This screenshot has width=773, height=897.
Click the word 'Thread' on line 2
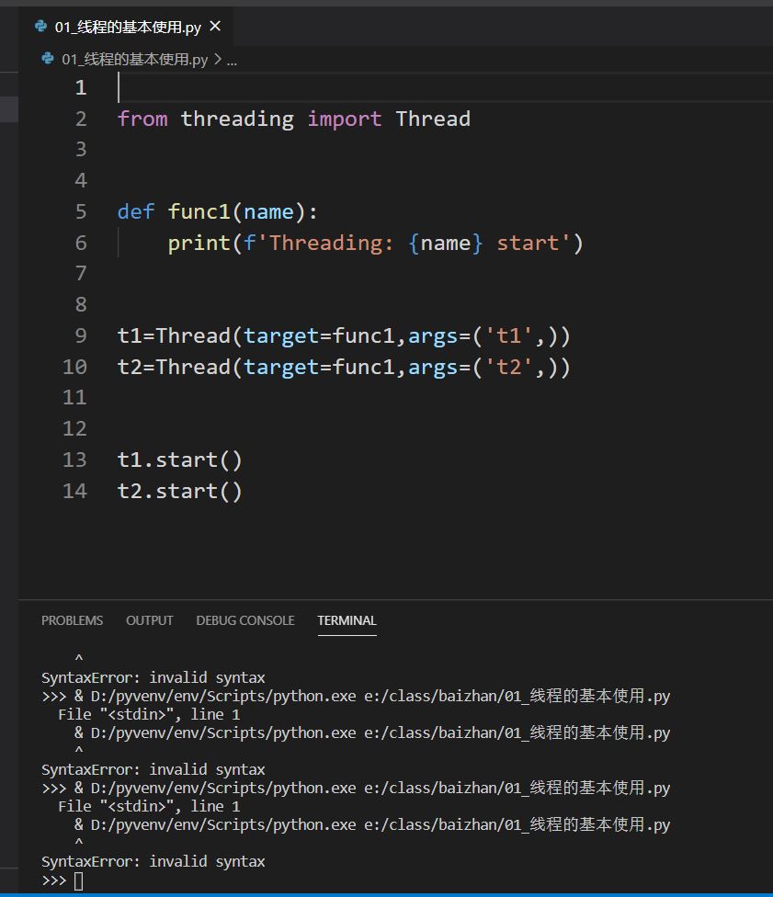point(433,119)
